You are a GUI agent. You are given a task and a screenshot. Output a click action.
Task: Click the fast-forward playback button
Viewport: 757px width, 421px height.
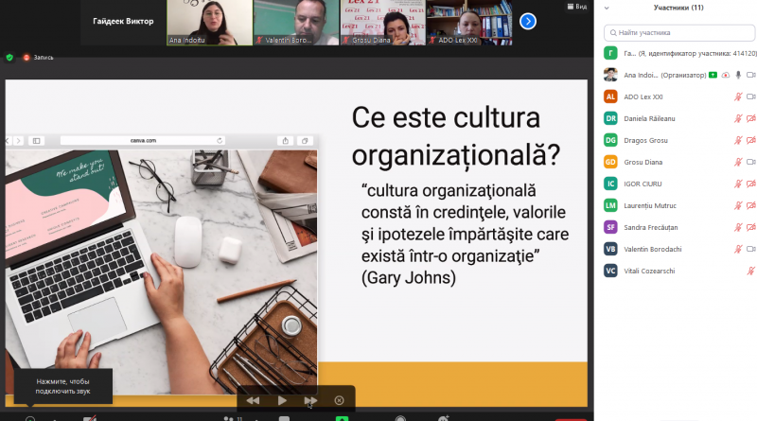309,400
